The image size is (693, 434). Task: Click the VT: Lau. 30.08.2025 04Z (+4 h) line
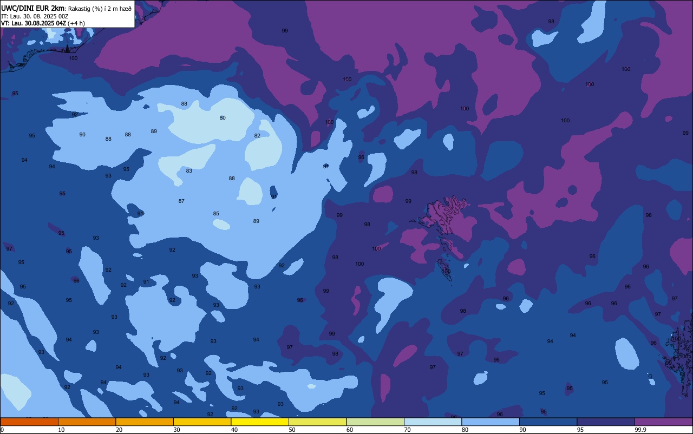coord(43,23)
